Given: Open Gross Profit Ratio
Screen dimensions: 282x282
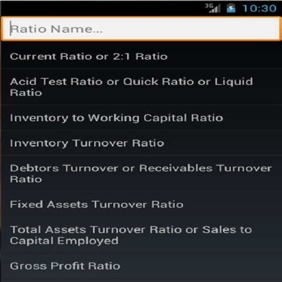Looking at the screenshot, I should (141, 266).
